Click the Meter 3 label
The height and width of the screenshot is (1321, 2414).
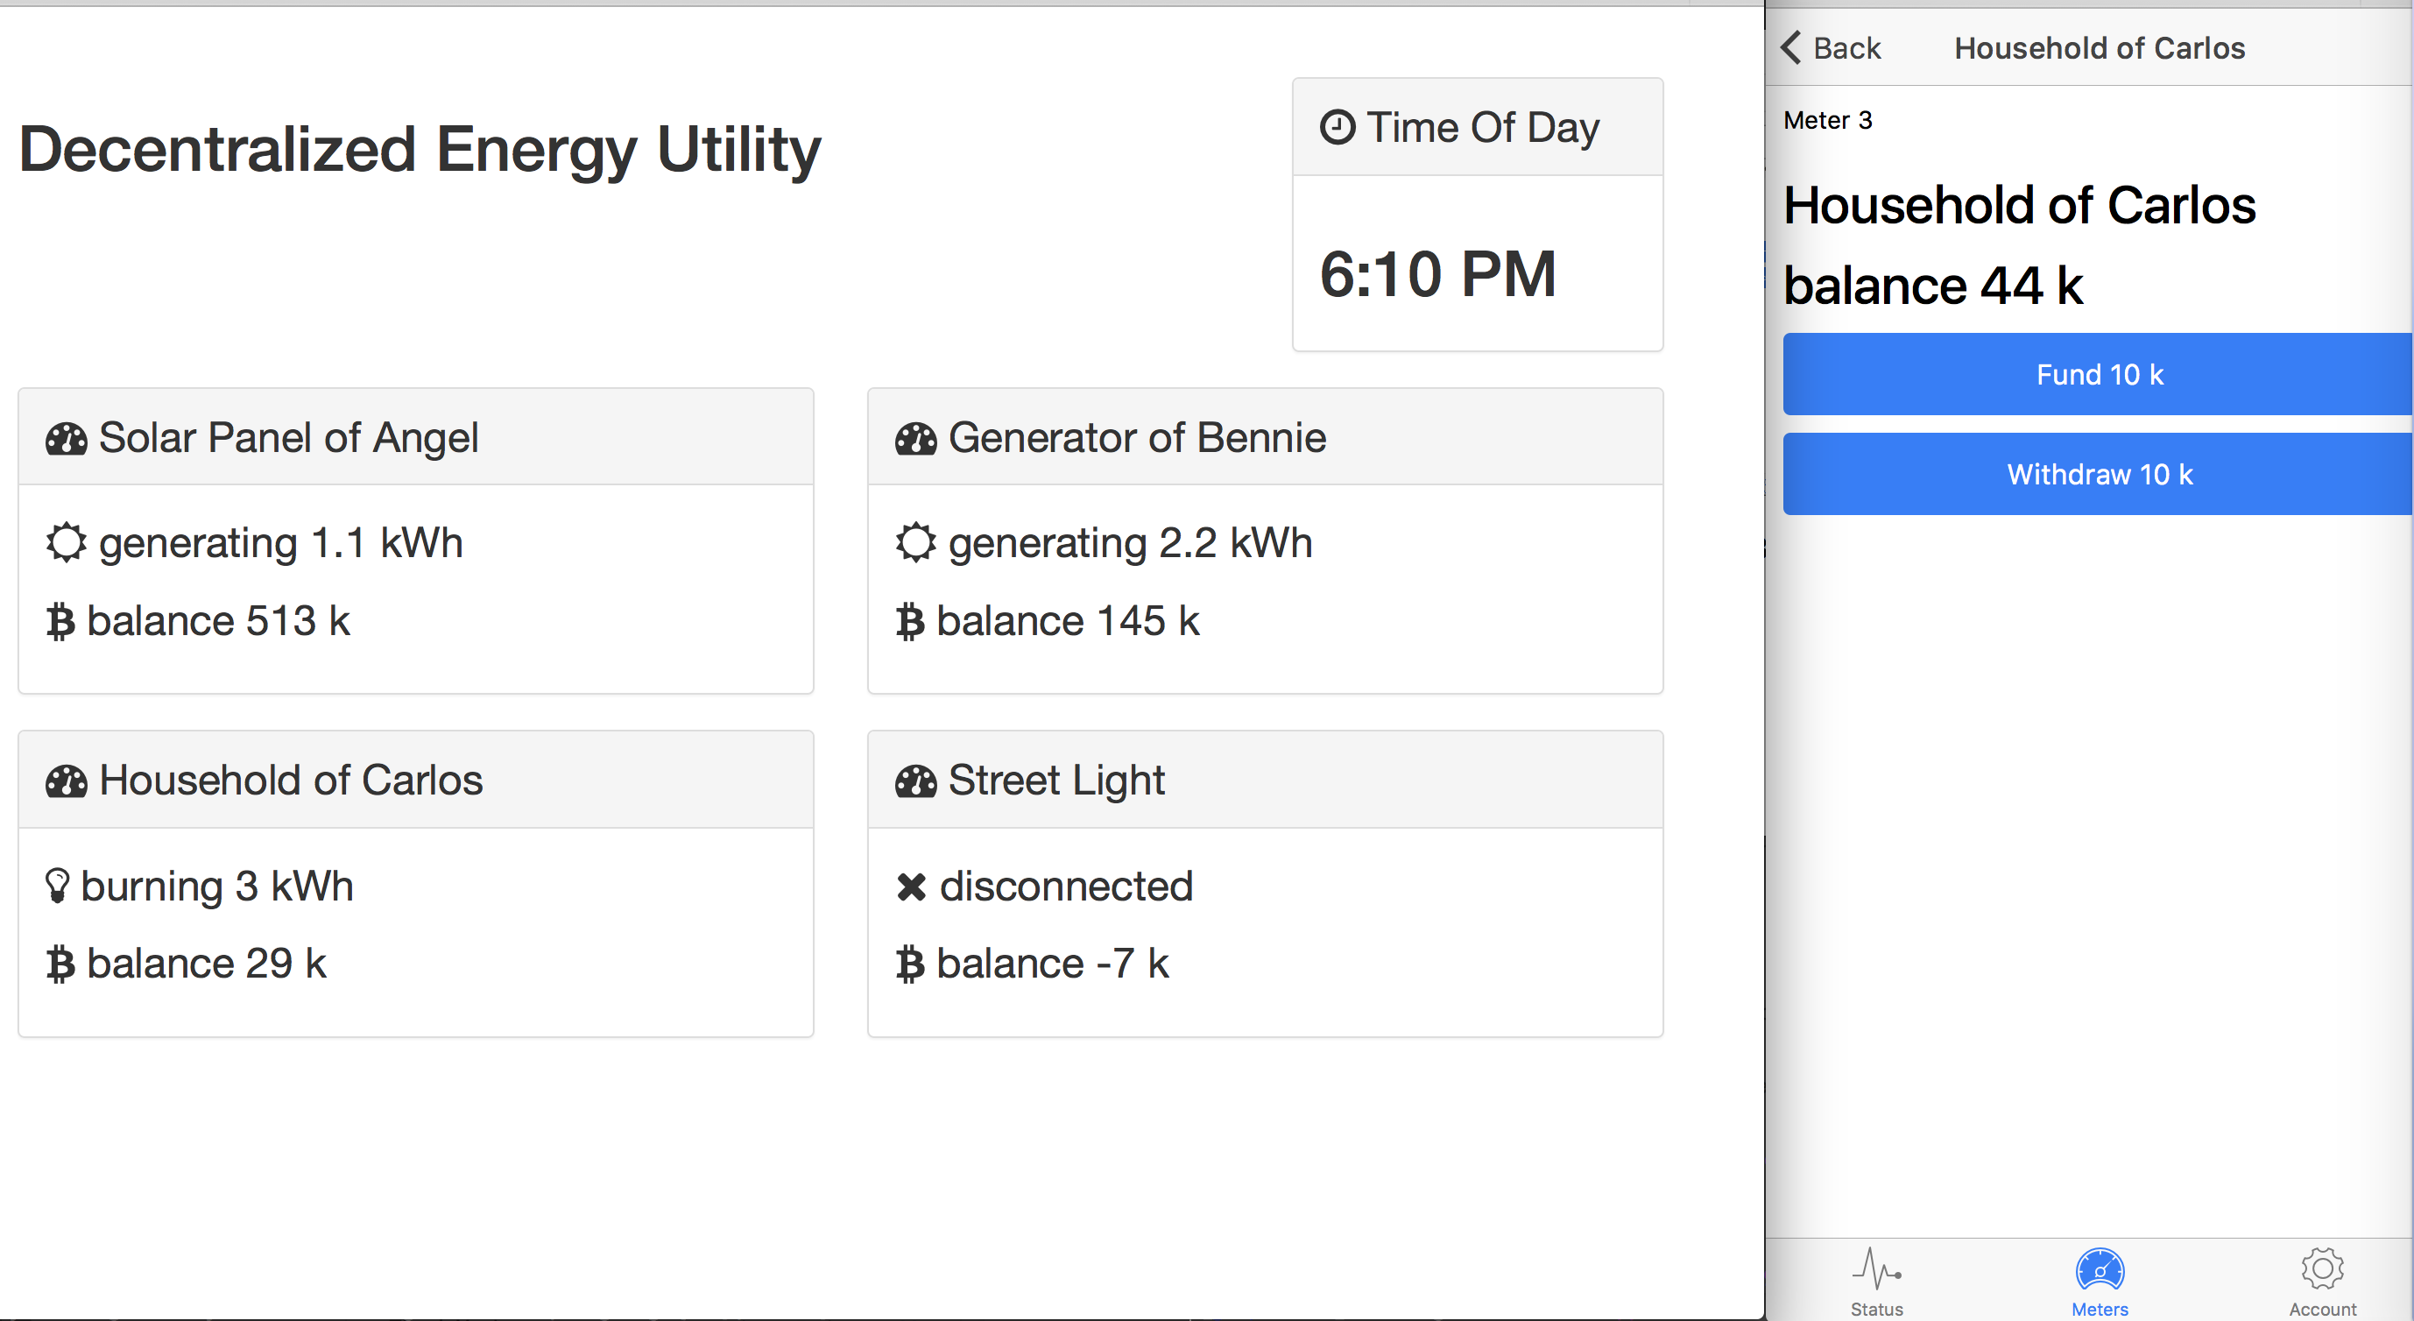[1827, 121]
